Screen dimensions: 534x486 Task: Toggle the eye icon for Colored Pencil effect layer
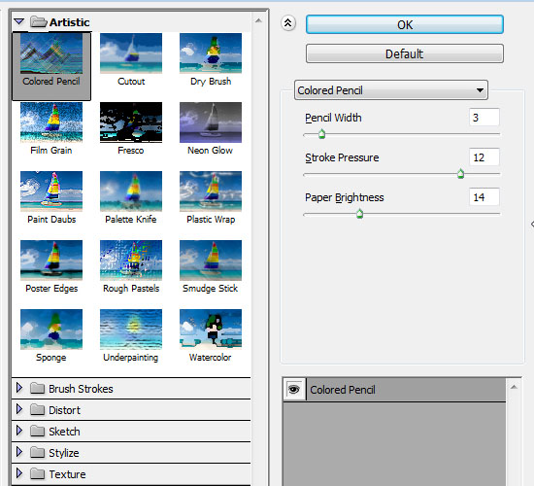pyautogui.click(x=294, y=389)
